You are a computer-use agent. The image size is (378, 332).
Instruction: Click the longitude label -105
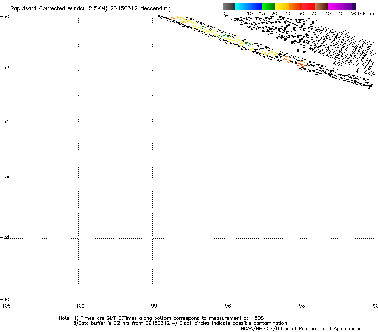pos(5,306)
